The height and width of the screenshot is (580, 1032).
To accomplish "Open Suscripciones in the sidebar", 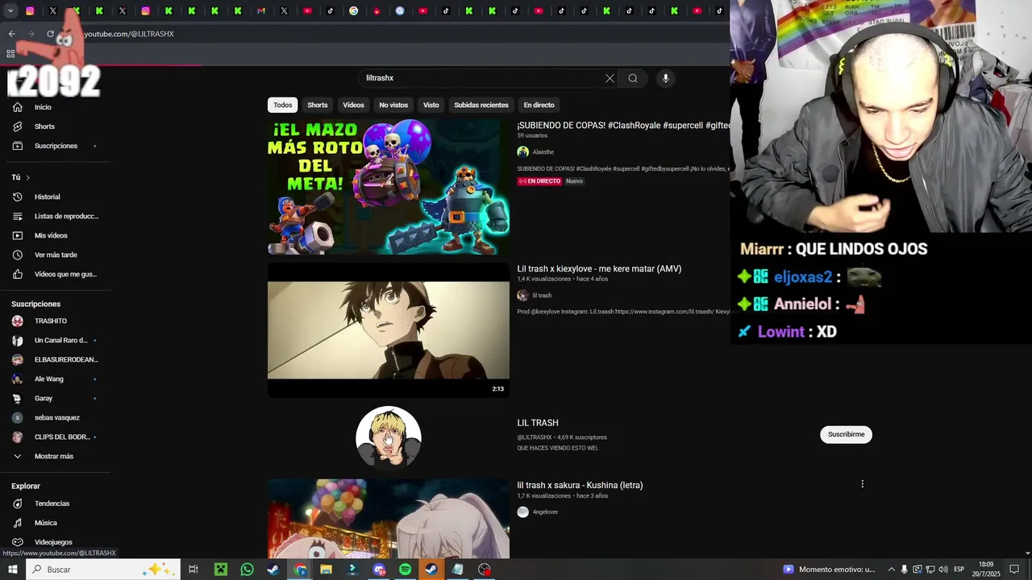I will pyautogui.click(x=55, y=146).
